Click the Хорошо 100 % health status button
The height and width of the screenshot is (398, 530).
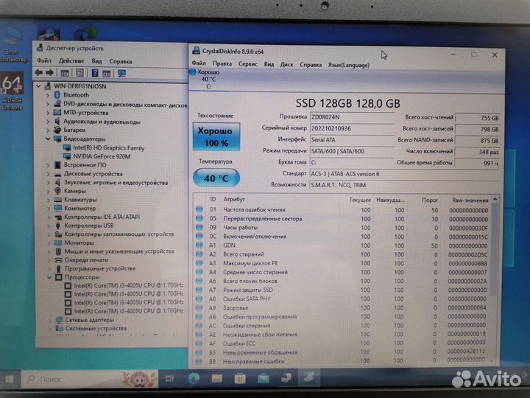(x=216, y=137)
